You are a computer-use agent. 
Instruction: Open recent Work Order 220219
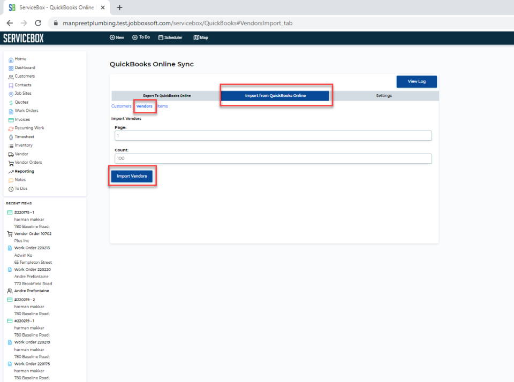coord(32,342)
